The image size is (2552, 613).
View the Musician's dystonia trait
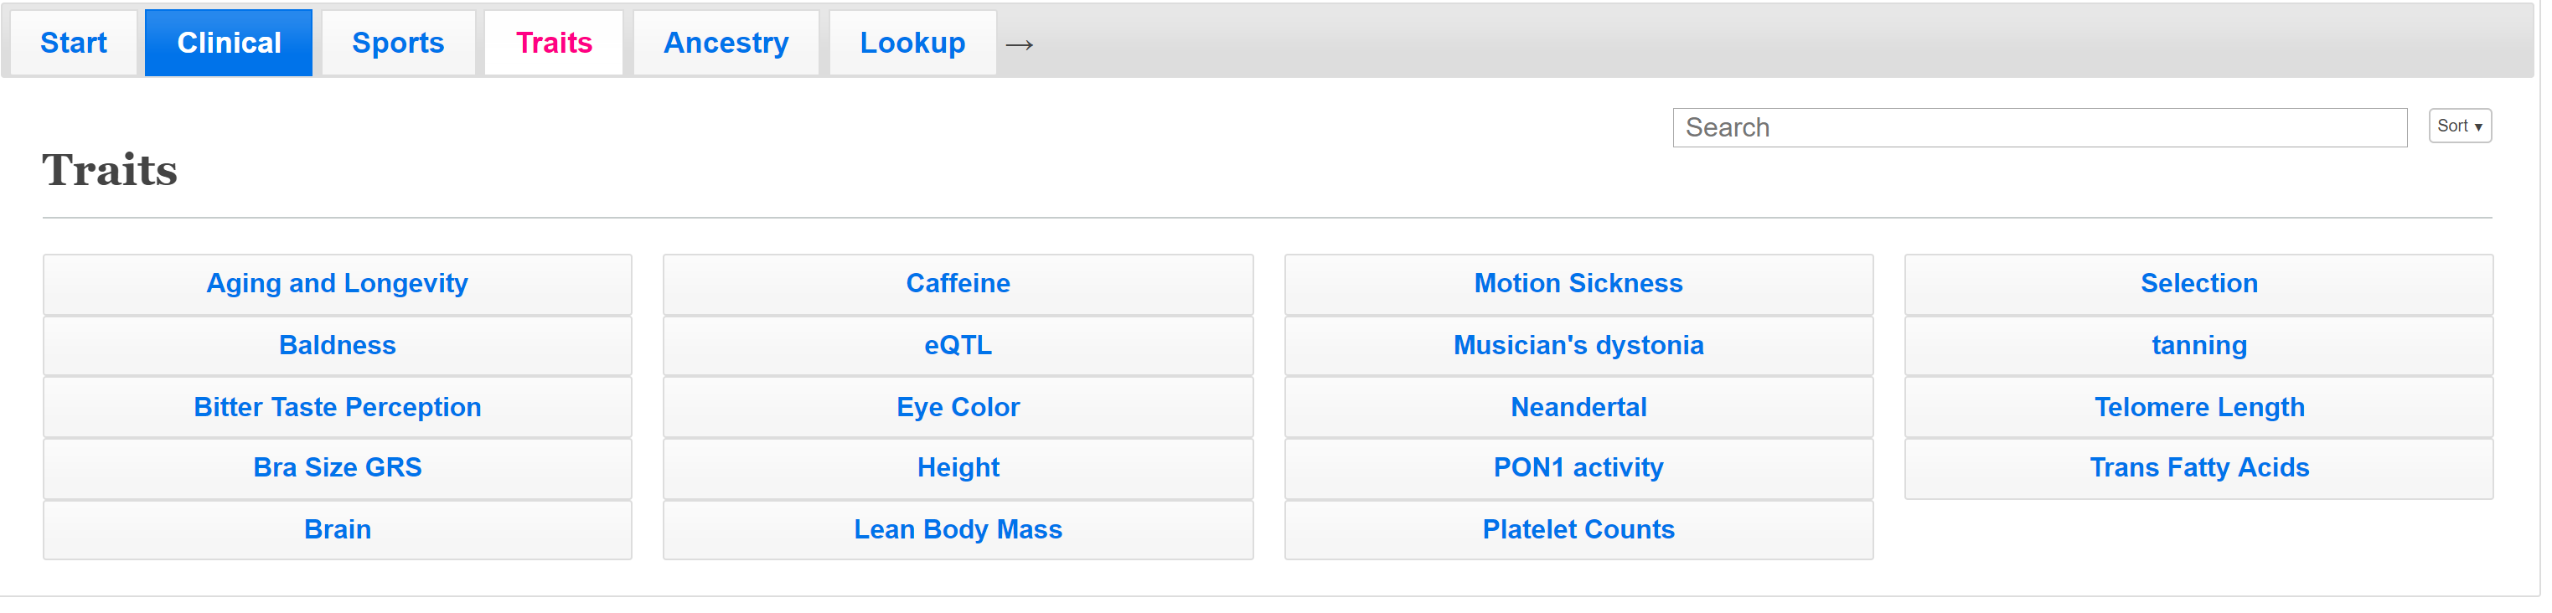pos(1579,346)
